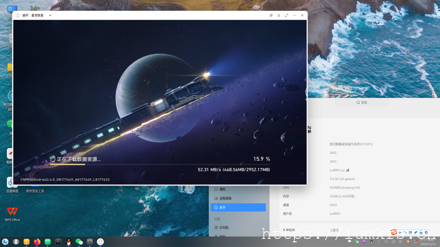Open the settings gear in the taskbar
440x247 pixels.
point(90,242)
